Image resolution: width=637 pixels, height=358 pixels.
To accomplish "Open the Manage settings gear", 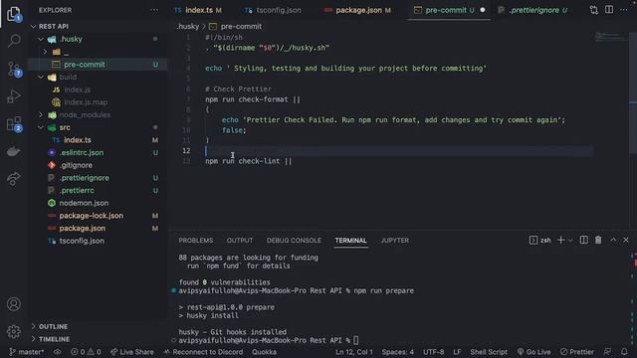I will tap(14, 331).
